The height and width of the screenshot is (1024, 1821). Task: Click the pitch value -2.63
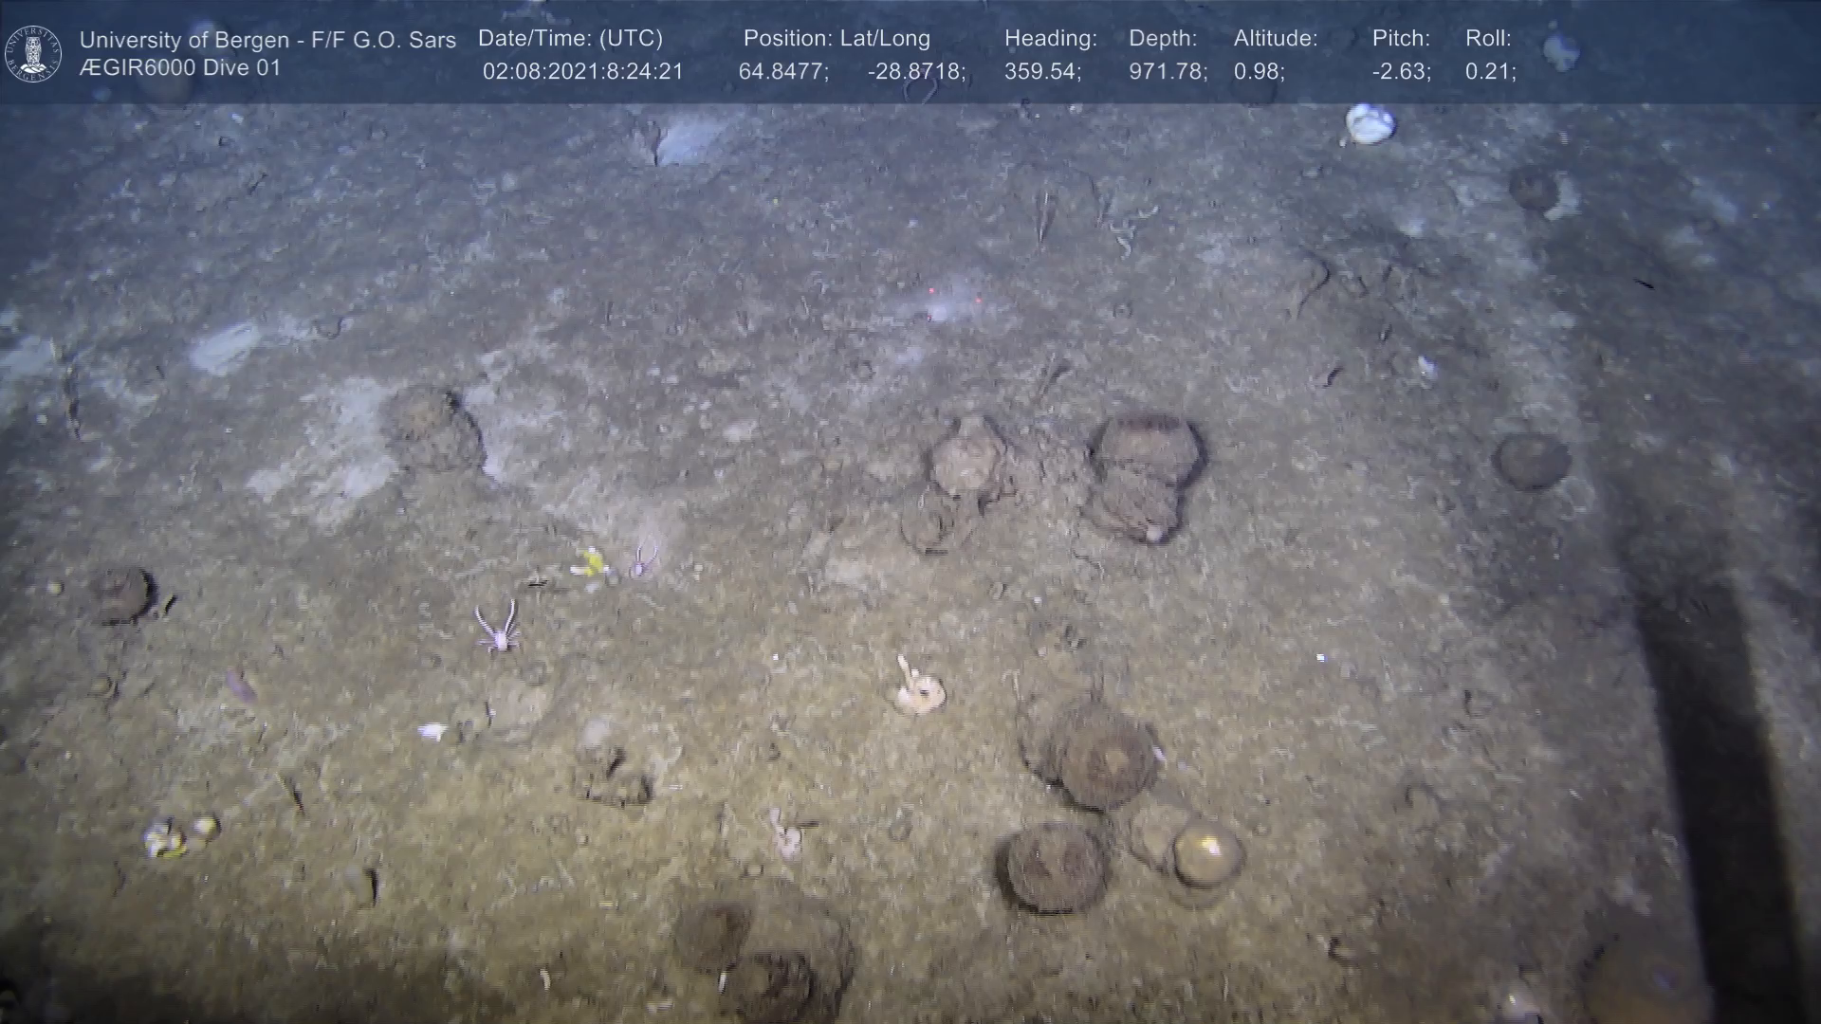1401,72
